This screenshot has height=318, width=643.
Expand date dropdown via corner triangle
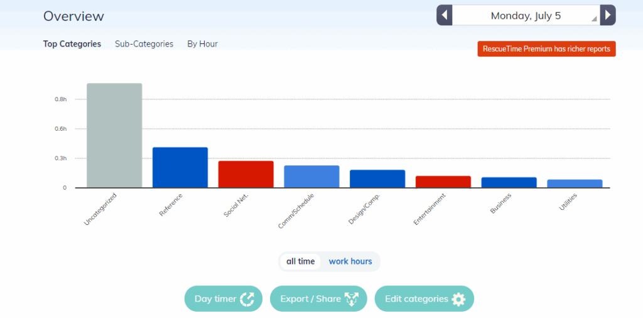click(x=594, y=20)
